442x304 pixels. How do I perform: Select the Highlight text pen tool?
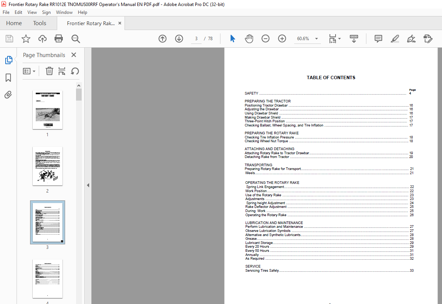395,39
